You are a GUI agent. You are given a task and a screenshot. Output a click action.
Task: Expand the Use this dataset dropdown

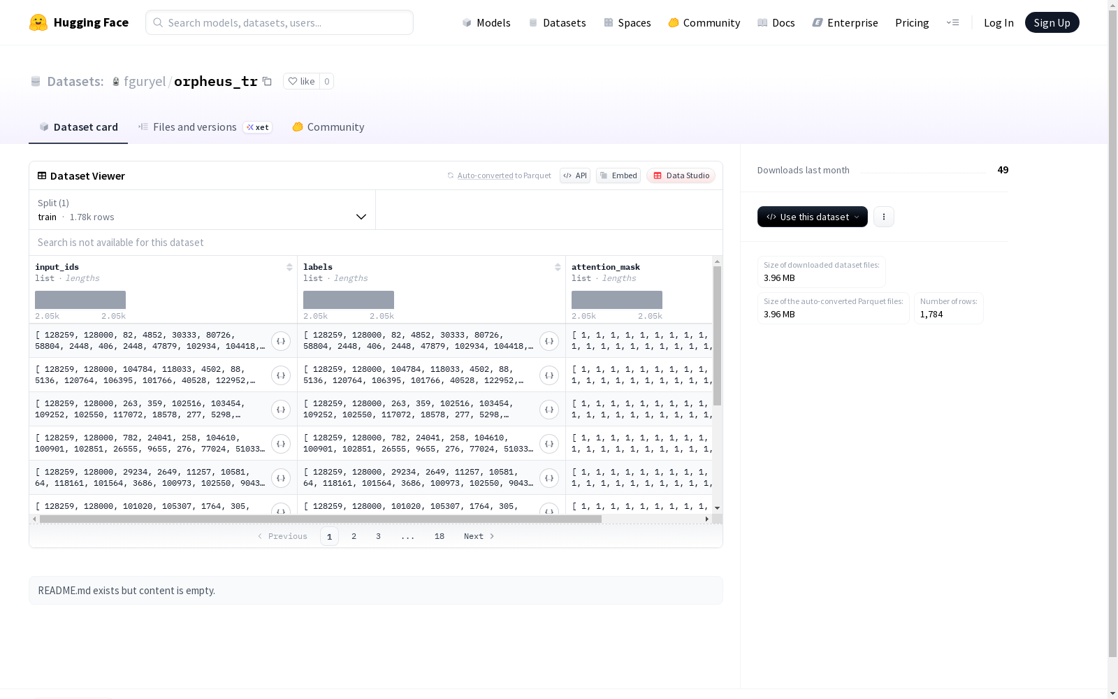tap(813, 217)
